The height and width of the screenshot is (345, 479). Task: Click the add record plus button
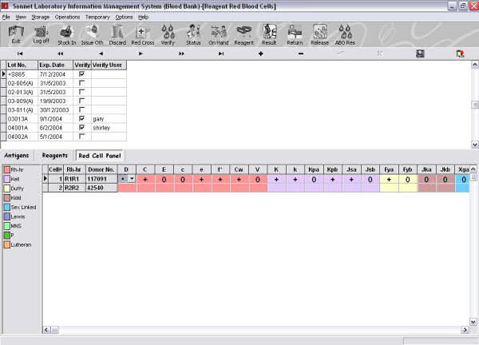(x=260, y=53)
